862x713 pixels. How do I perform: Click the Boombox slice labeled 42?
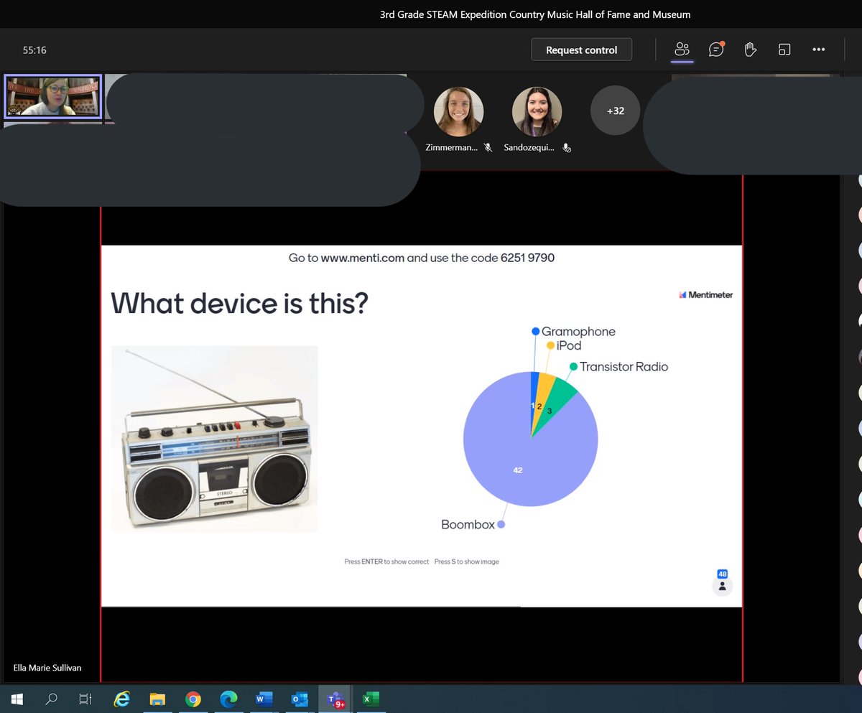click(x=518, y=470)
